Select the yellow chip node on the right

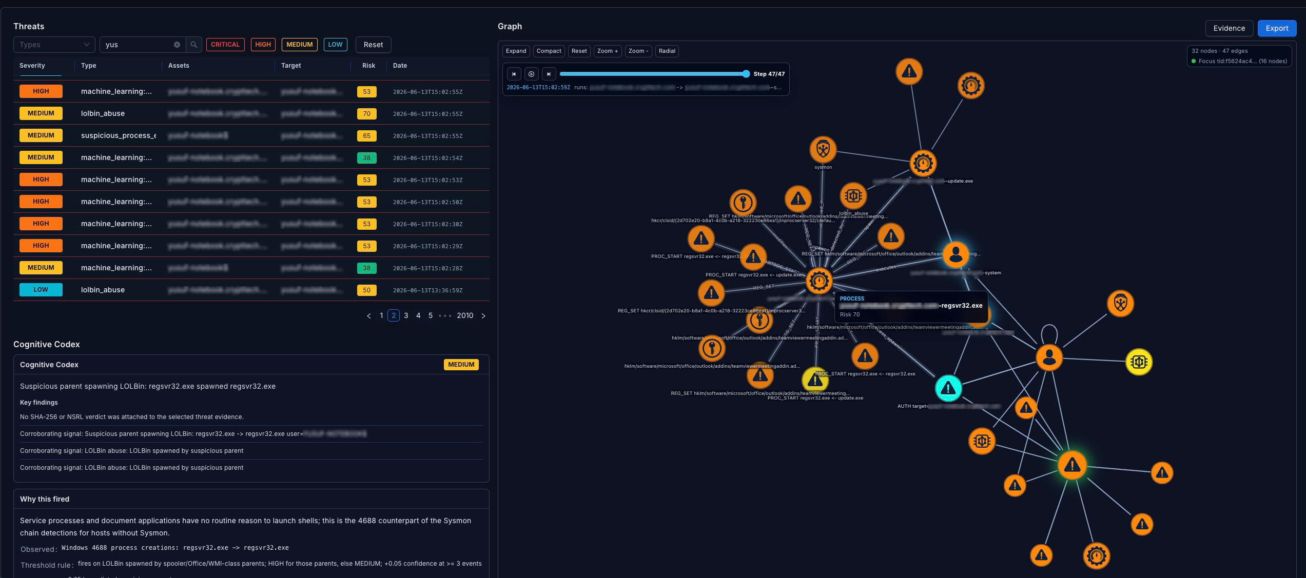tap(1139, 362)
